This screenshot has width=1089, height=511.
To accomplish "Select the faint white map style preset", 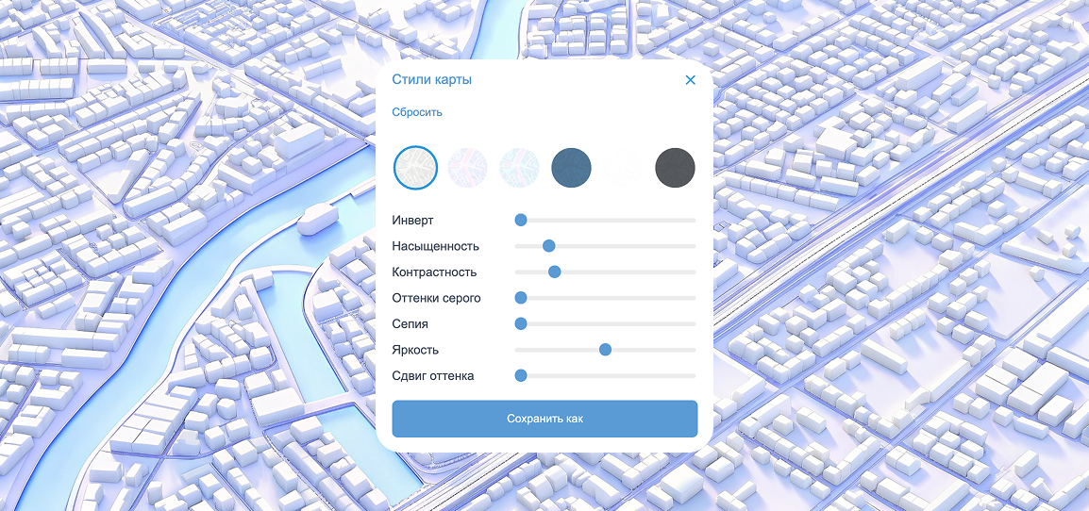I will pyautogui.click(x=623, y=168).
